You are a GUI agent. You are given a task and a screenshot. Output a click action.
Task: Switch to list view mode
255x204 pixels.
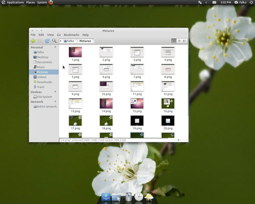coord(179,41)
